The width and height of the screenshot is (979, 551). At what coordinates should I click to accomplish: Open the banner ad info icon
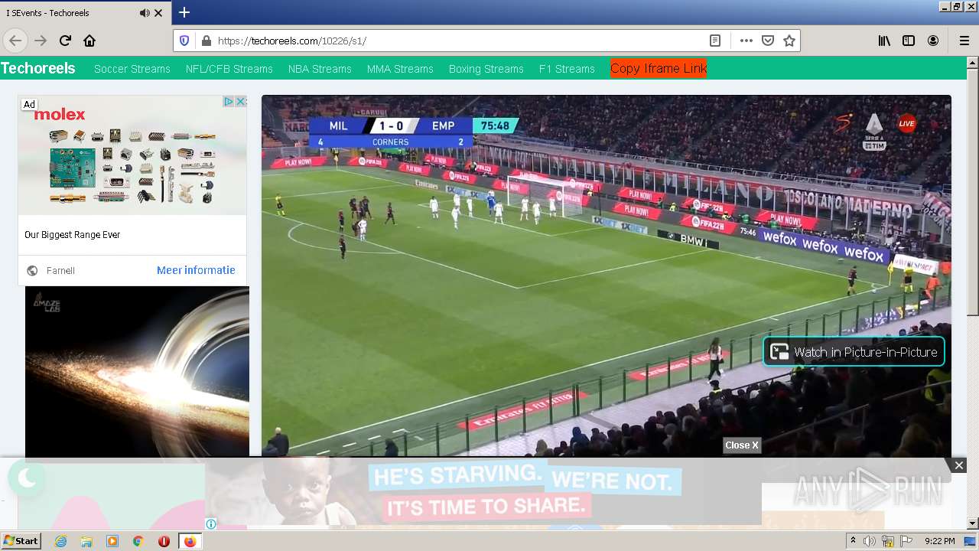pos(211,523)
